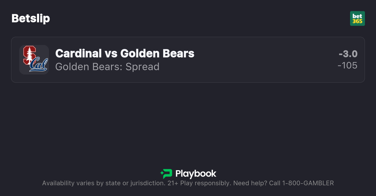Click the -3.0 spread value
Image resolution: width=376 pixels, height=196 pixels.
348,54
